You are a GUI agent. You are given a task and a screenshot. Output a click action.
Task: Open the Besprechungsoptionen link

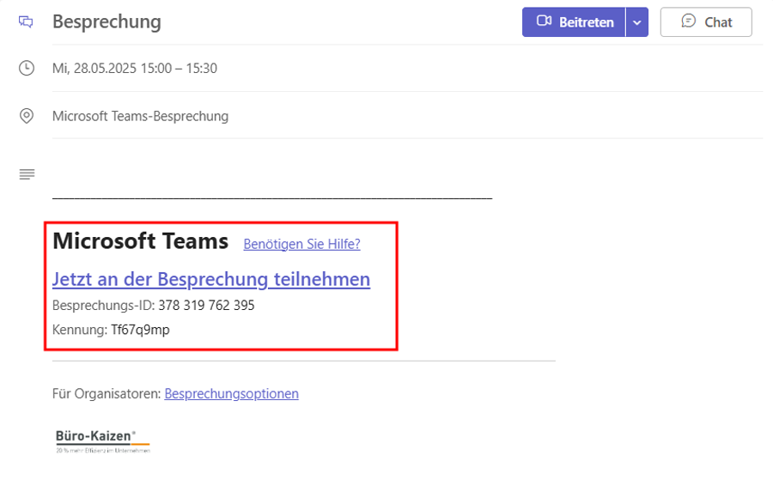point(231,393)
